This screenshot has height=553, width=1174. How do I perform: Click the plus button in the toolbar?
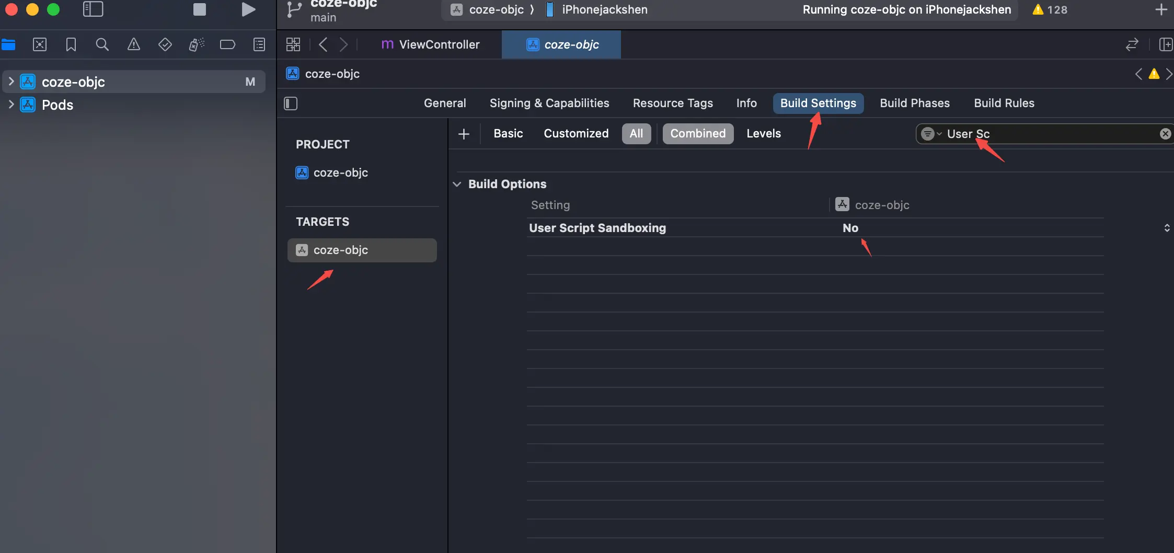point(1161,9)
